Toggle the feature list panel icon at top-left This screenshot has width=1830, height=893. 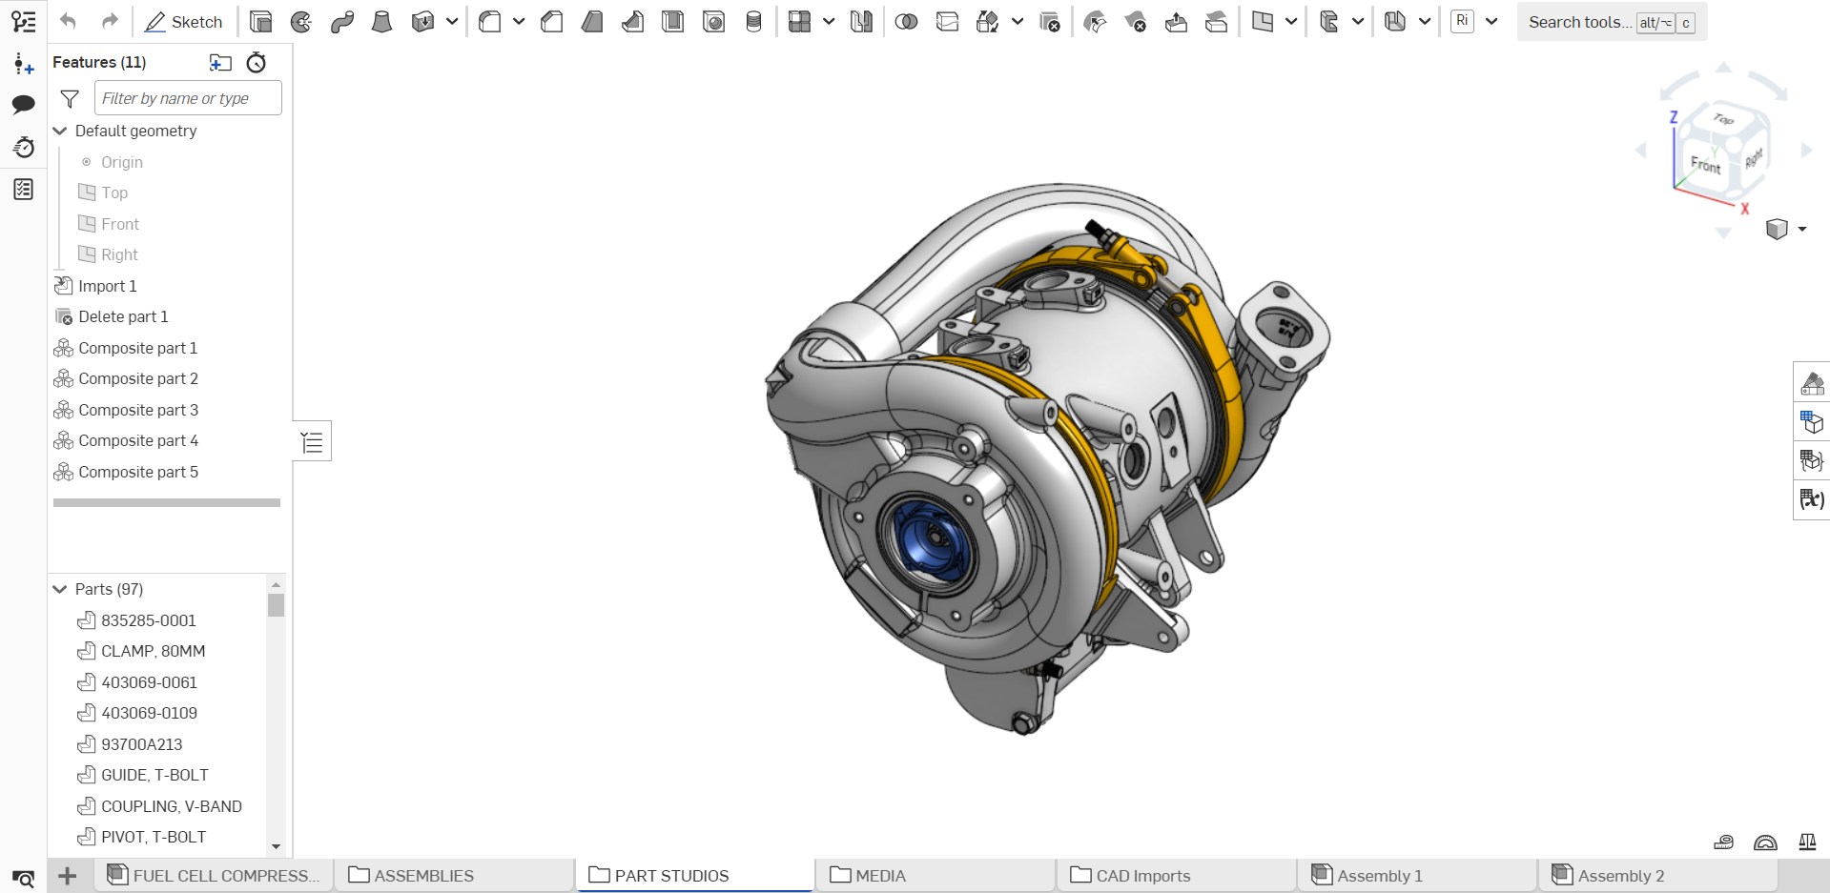tap(24, 21)
